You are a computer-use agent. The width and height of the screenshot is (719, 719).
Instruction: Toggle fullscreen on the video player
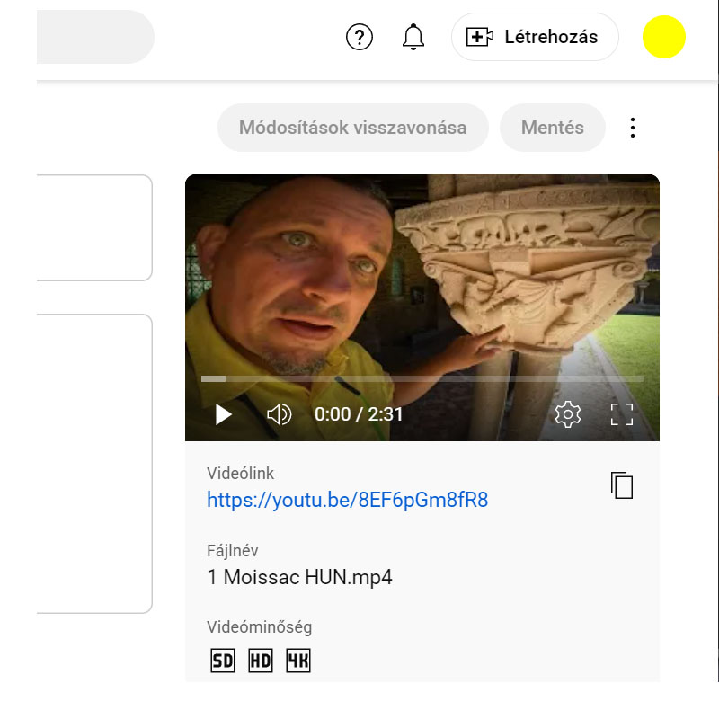coord(622,414)
